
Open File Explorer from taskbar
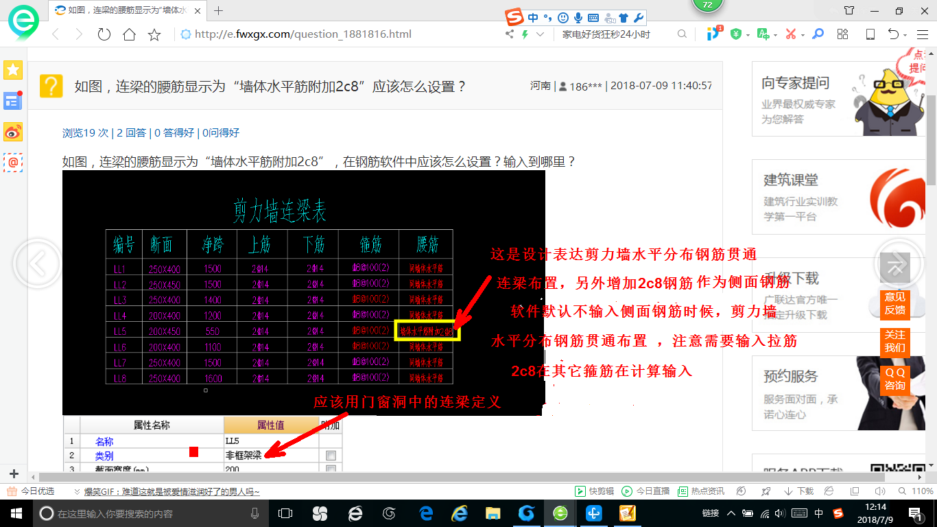click(493, 513)
